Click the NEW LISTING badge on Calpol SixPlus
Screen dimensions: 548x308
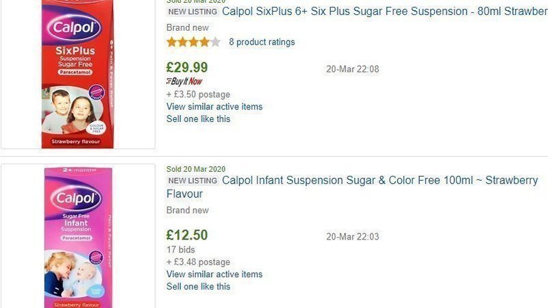(192, 12)
